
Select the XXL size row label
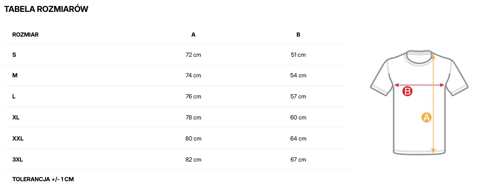(x=18, y=139)
